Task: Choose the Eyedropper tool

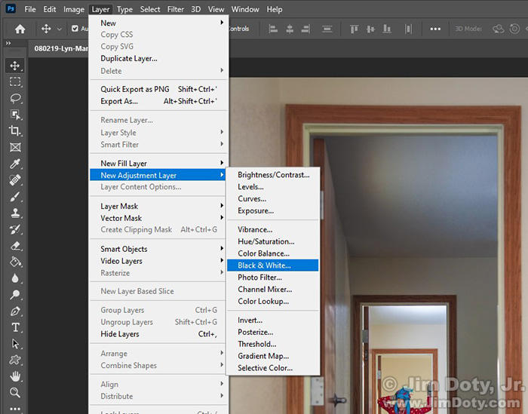Action: pos(15,164)
